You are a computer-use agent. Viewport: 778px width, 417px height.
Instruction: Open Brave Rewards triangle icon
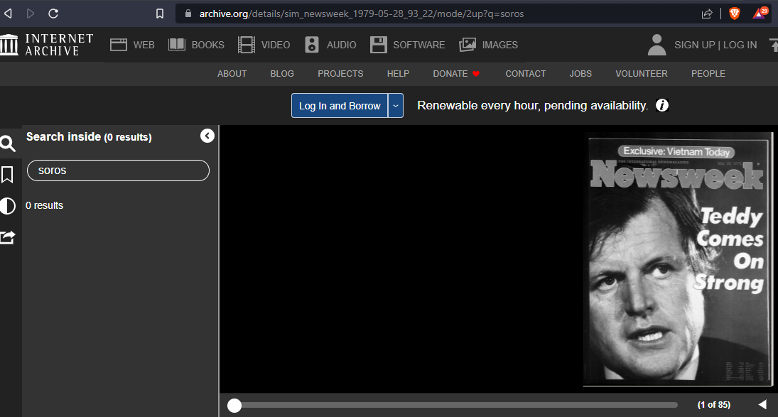[x=760, y=13]
